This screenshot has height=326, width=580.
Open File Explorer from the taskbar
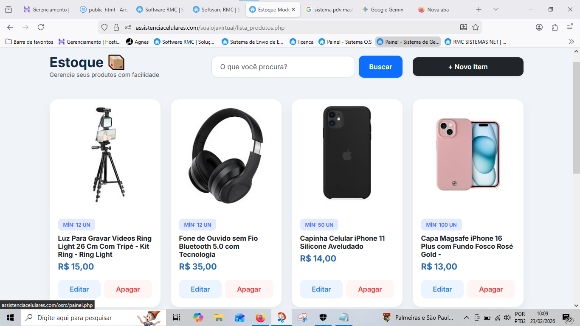[219, 318]
